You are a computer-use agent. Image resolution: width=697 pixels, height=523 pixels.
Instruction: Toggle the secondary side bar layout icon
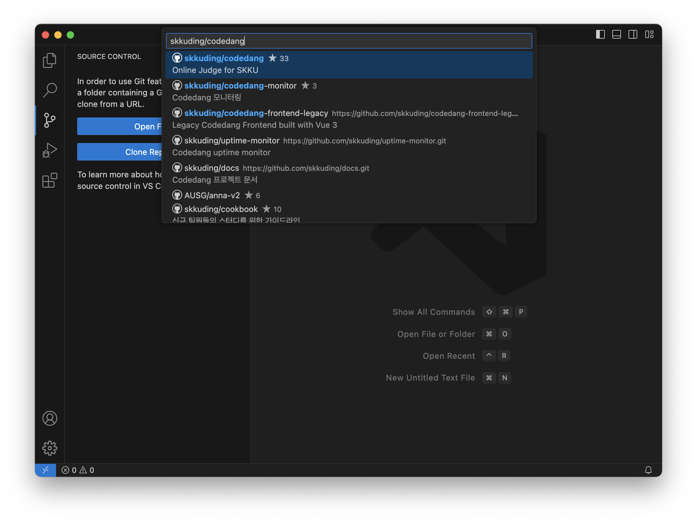tap(633, 34)
